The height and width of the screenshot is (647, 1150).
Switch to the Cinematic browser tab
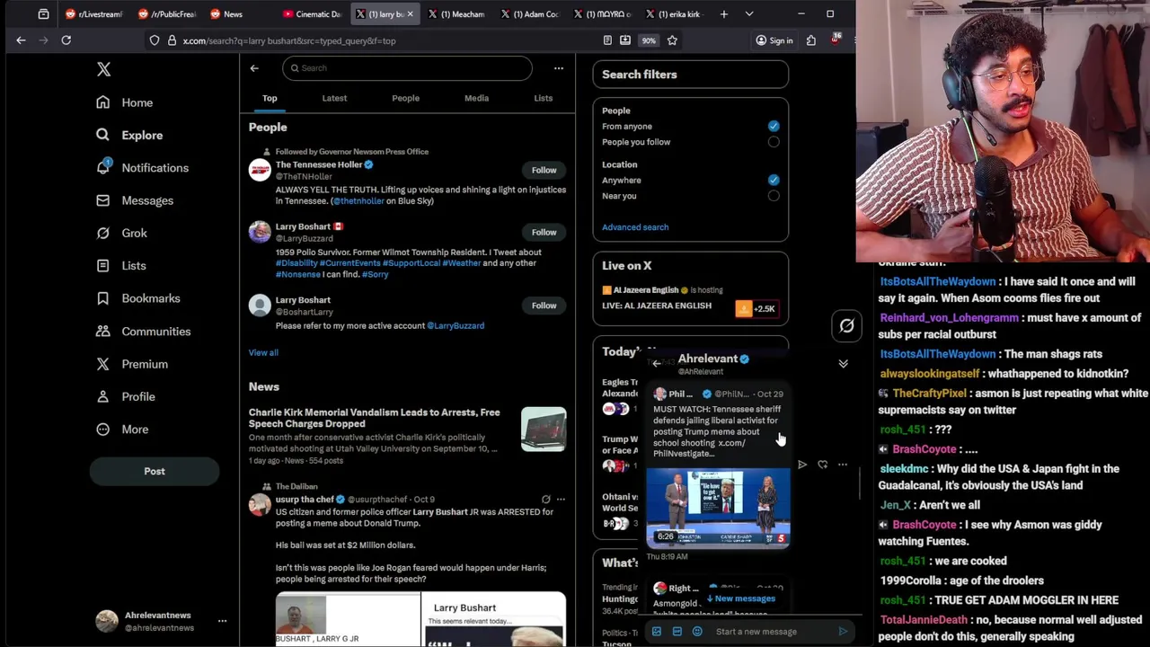[311, 14]
